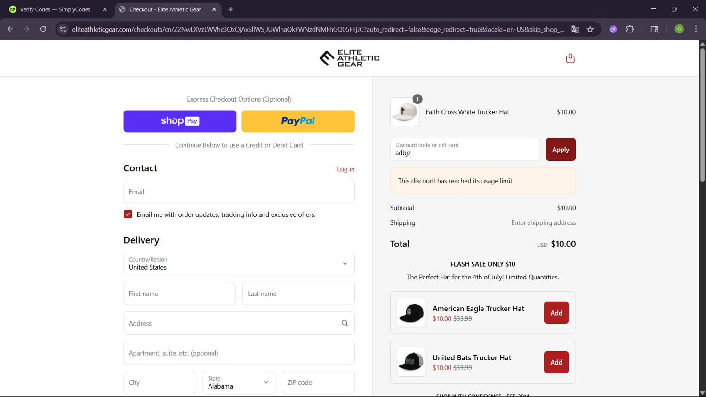Focus the Last name field
The height and width of the screenshot is (397, 706).
point(298,294)
